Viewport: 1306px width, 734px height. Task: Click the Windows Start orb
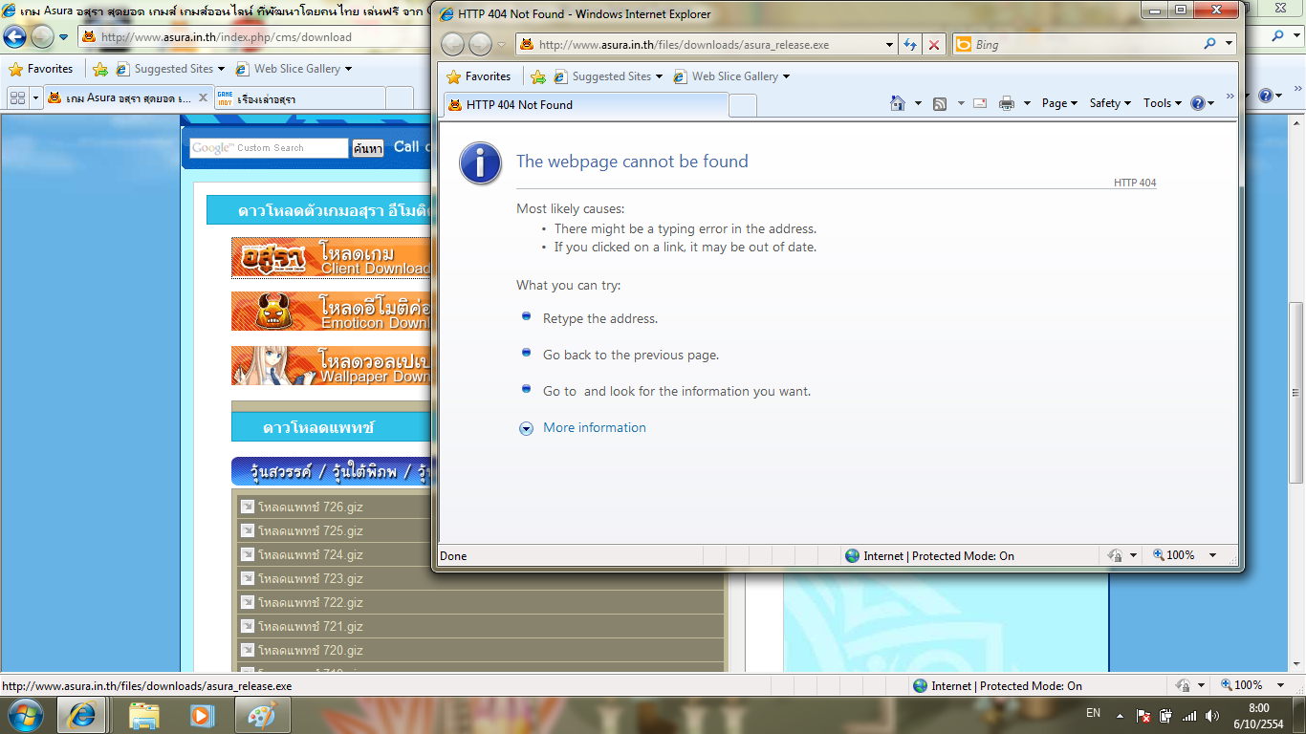coord(25,715)
